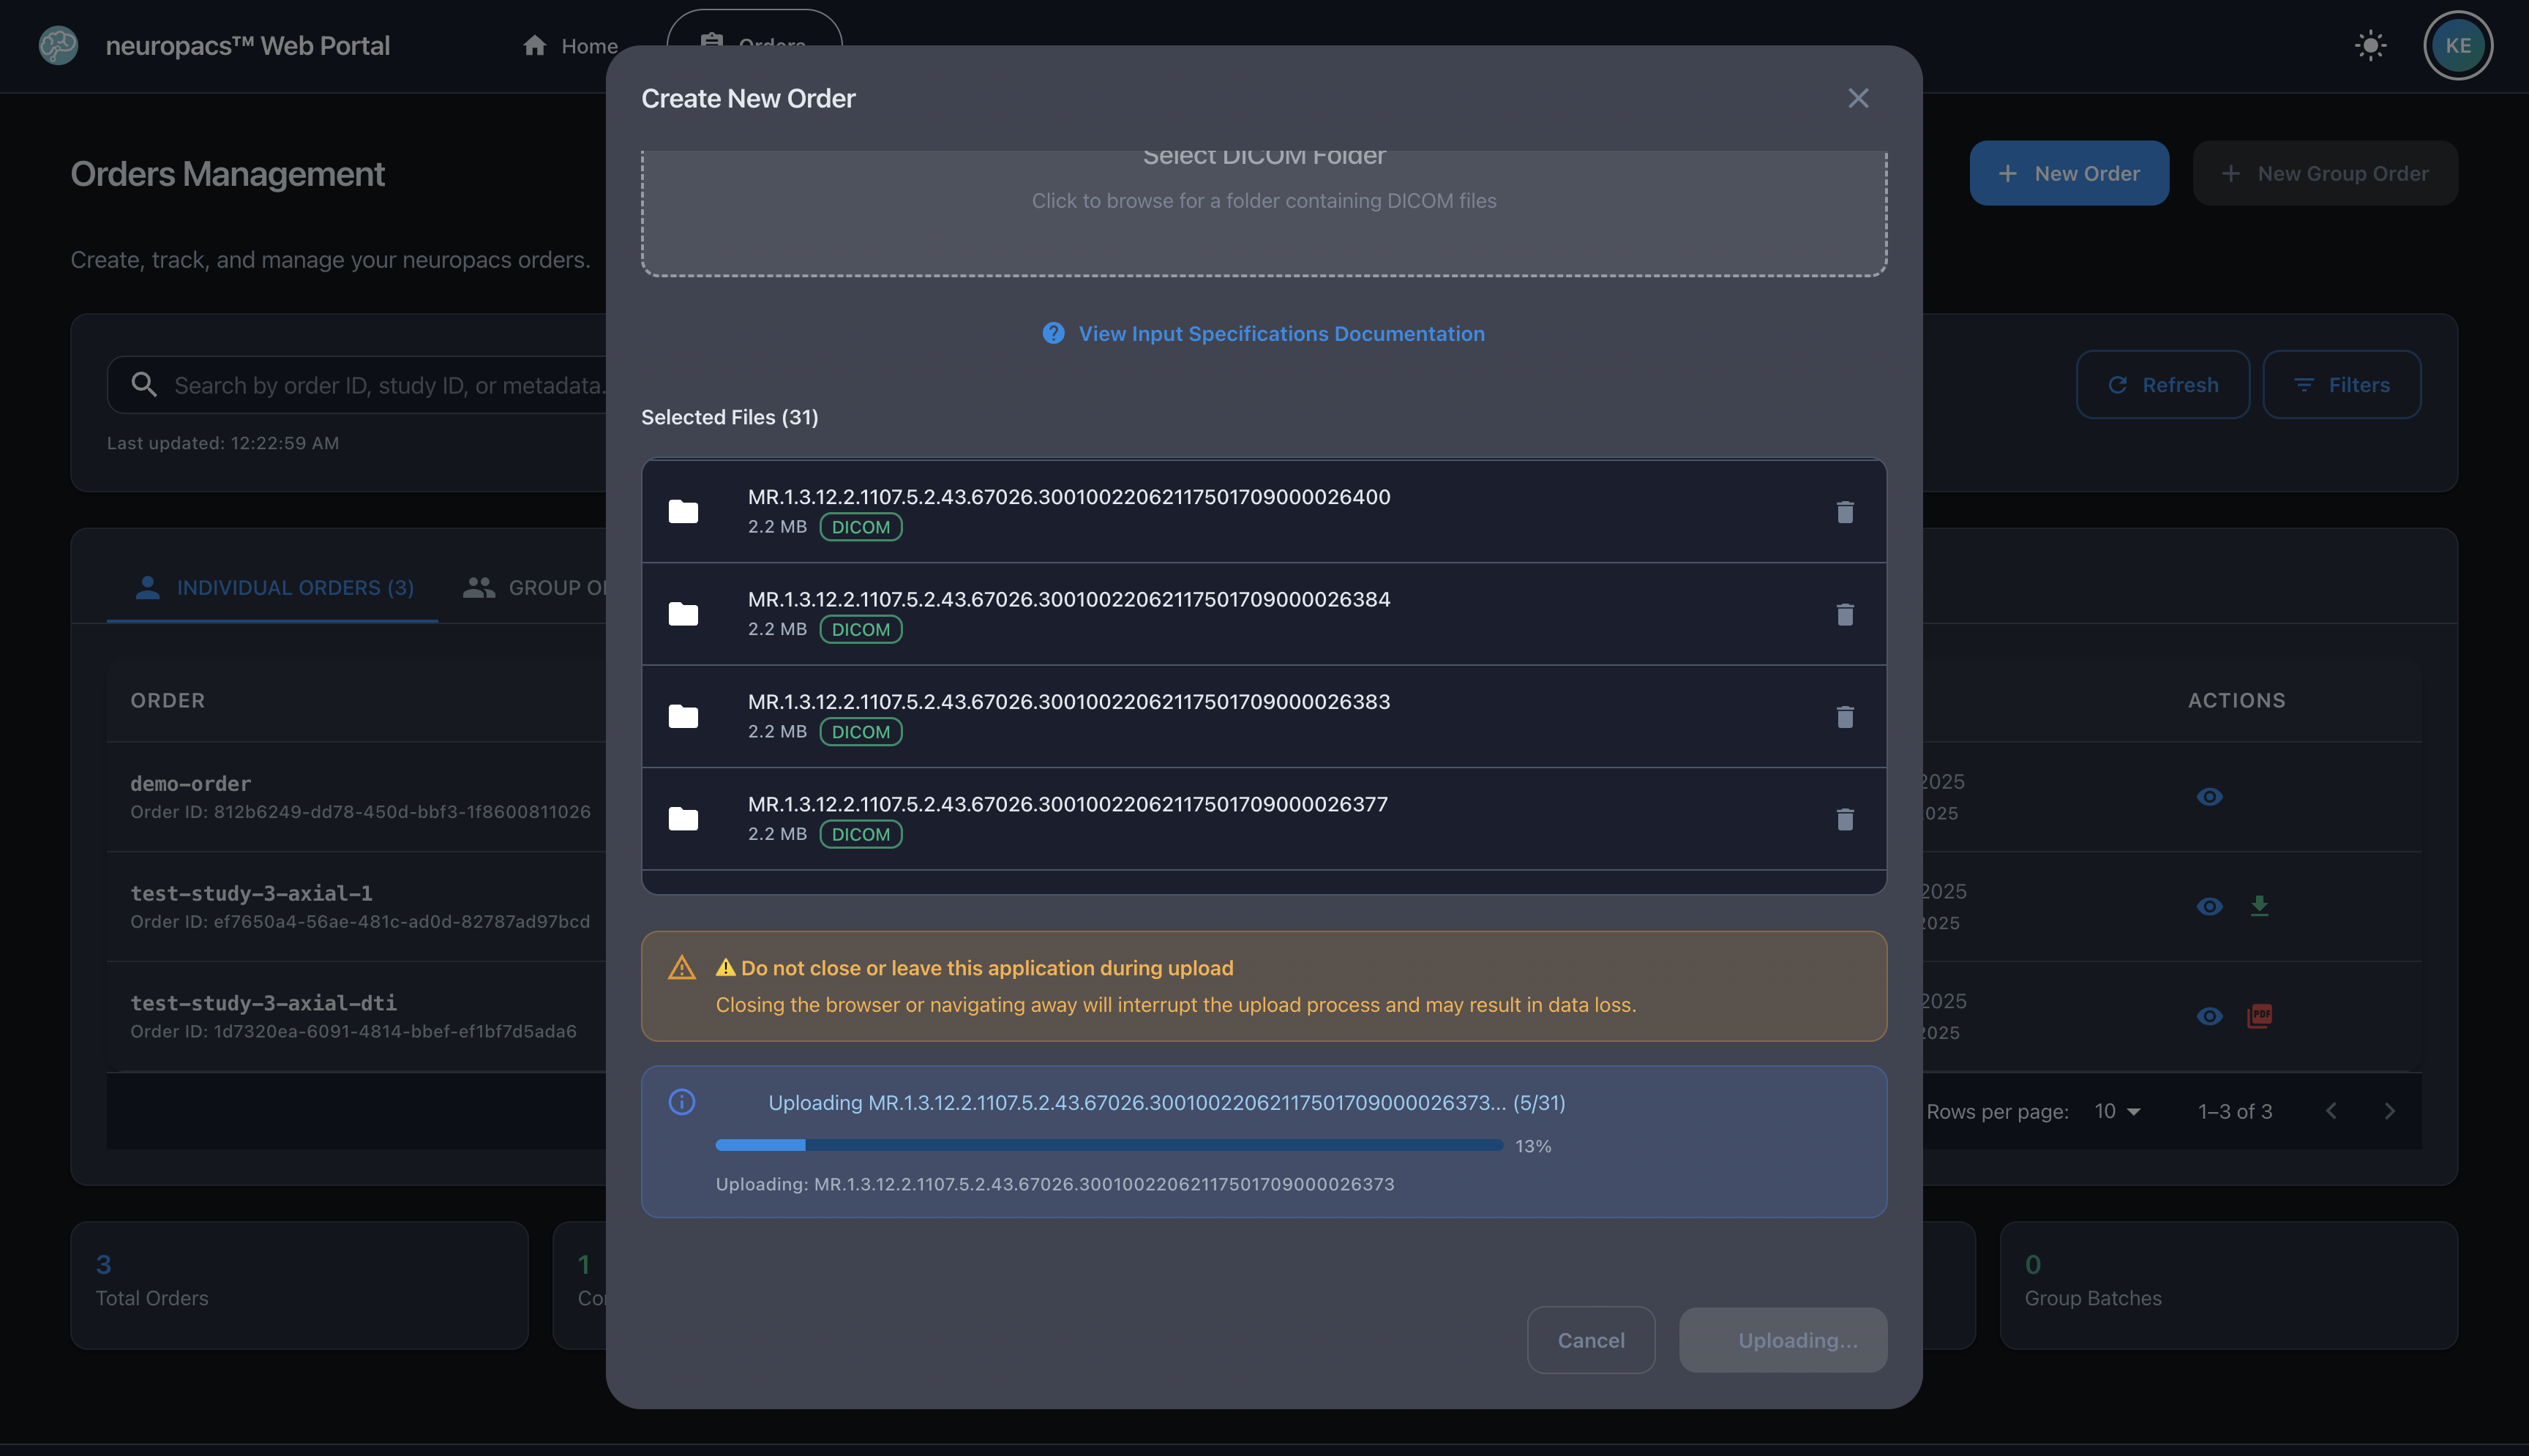Download results for test-study-3-axial-1
The image size is (2529, 1456).
click(x=2259, y=906)
